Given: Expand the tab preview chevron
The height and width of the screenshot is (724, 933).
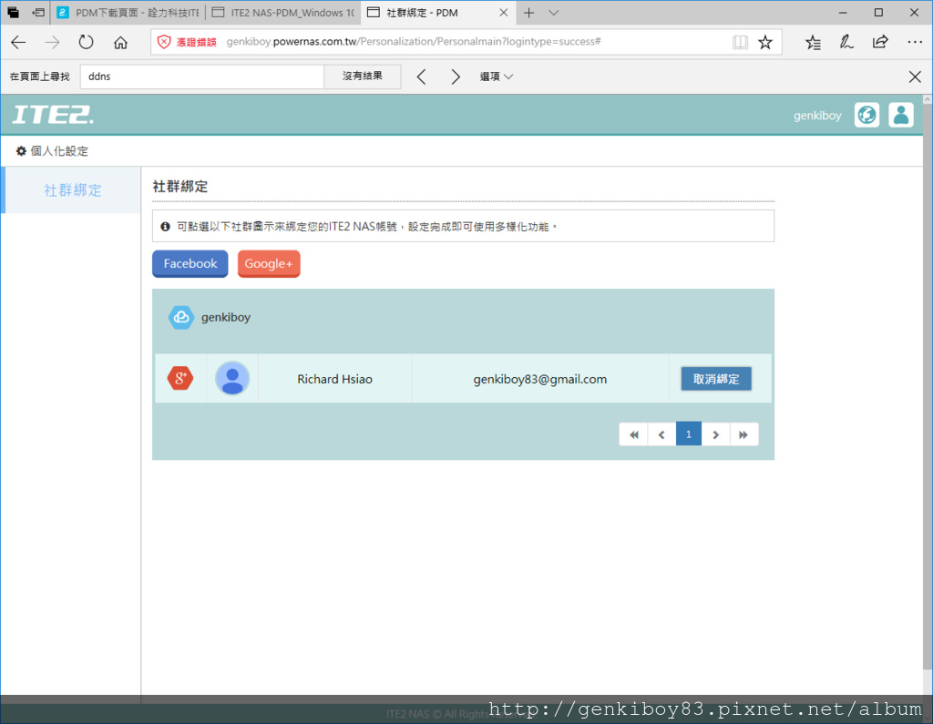Looking at the screenshot, I should point(553,13).
